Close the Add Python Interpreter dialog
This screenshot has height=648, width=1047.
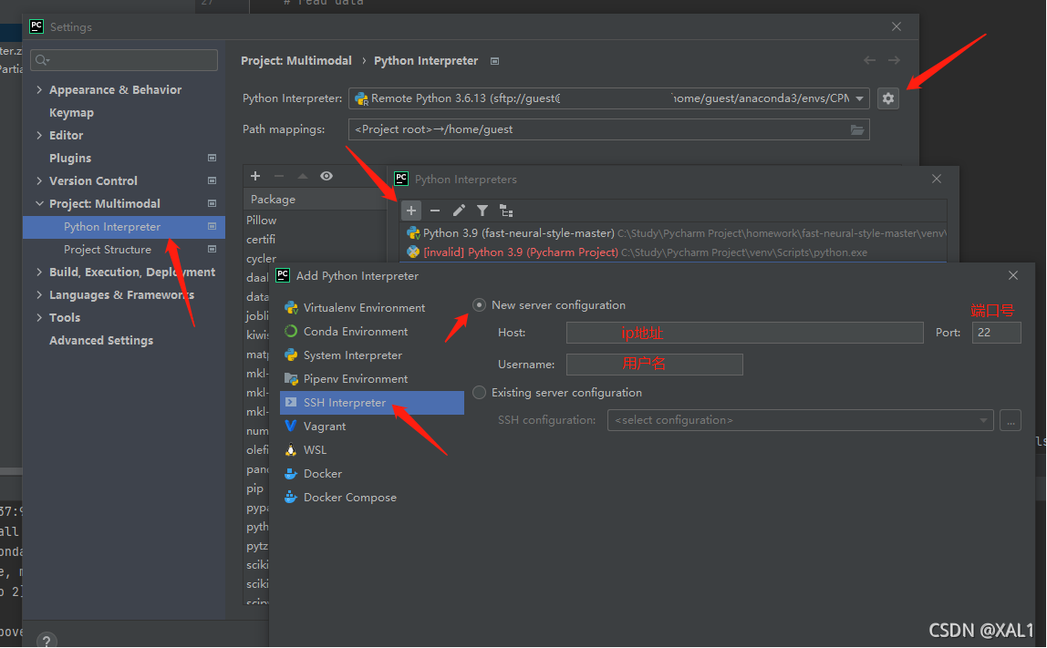click(x=1013, y=275)
